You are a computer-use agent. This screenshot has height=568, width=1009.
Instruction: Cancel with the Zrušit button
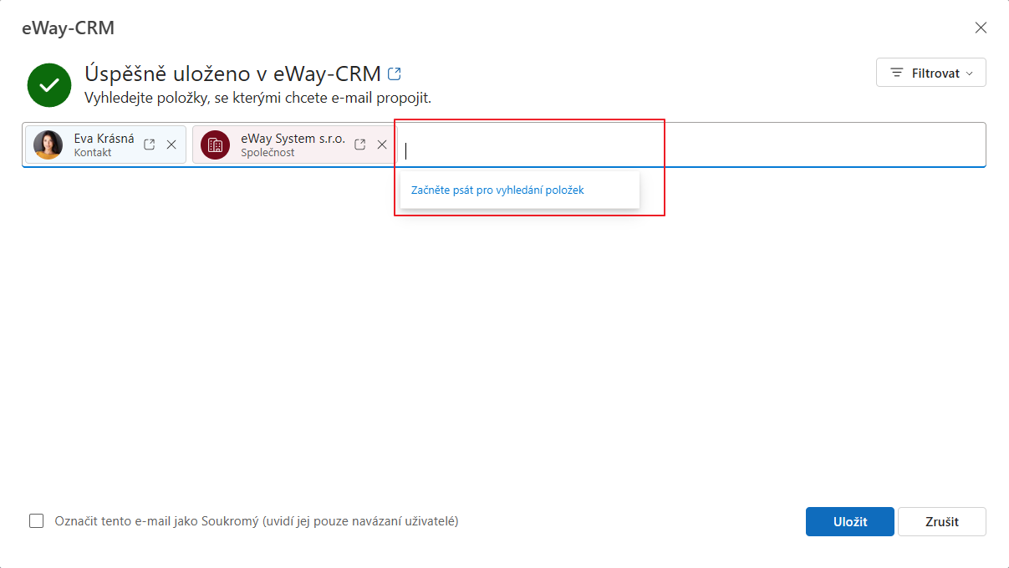tap(942, 522)
